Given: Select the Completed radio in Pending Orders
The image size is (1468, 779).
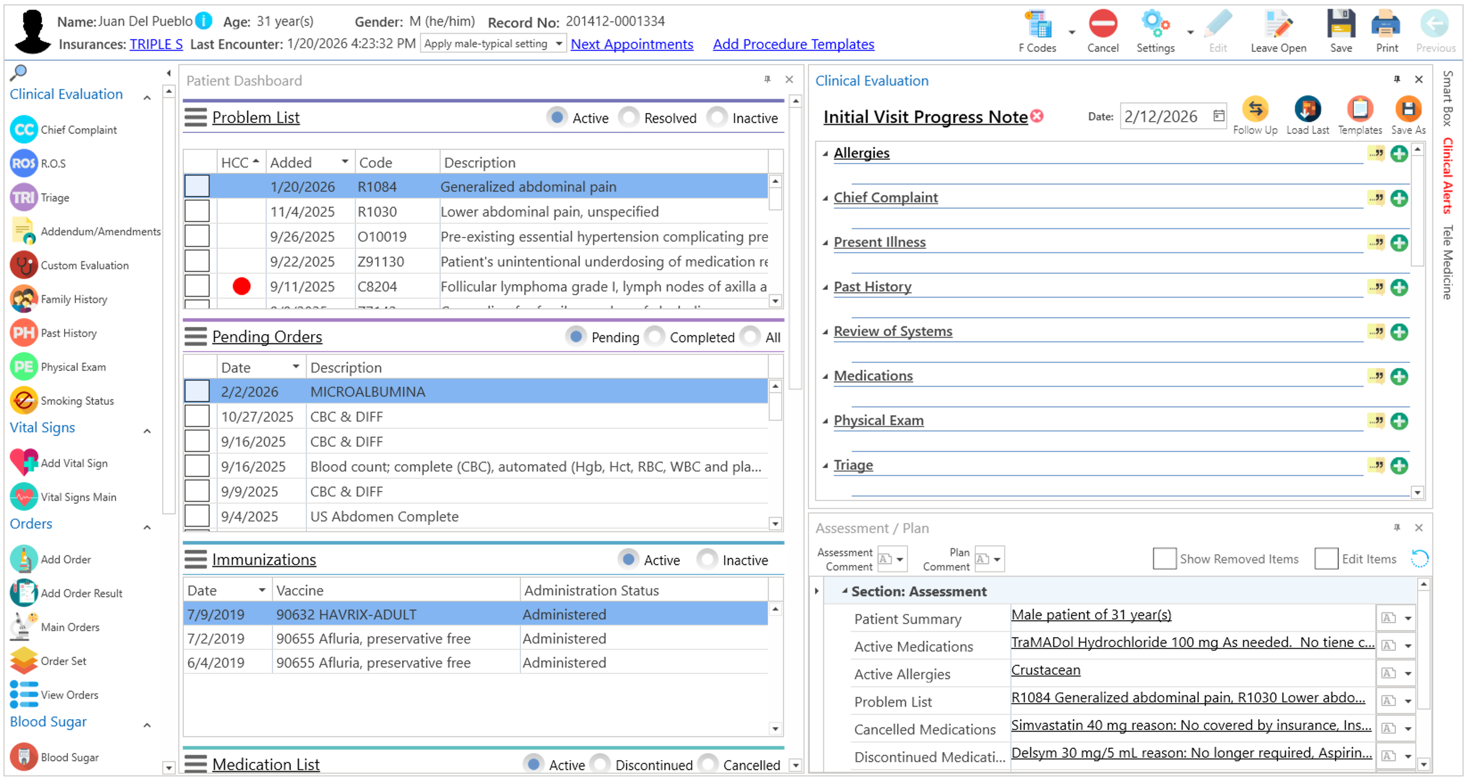Looking at the screenshot, I should (655, 336).
